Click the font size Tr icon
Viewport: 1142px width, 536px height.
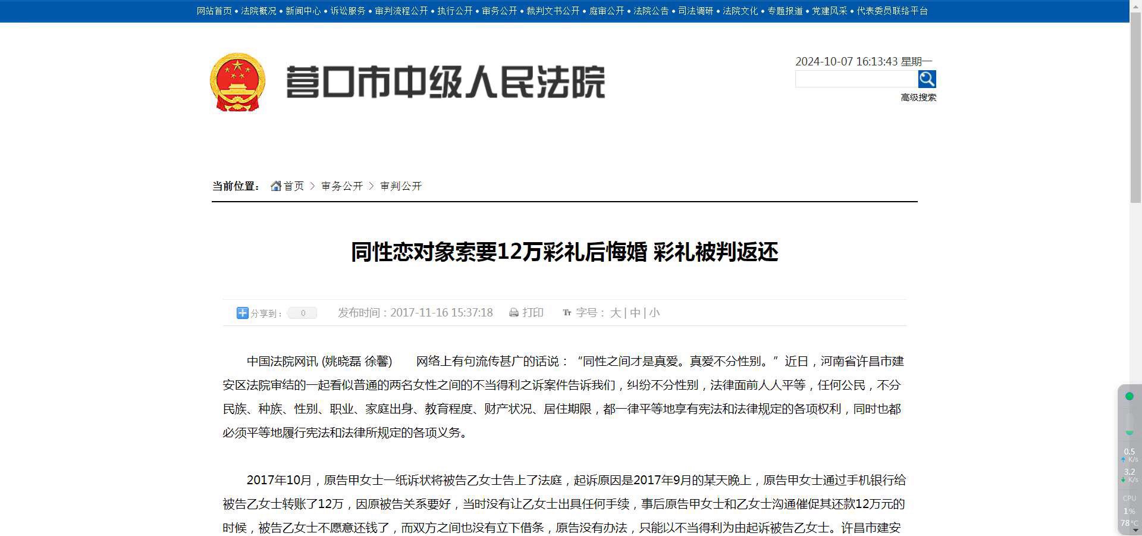(567, 312)
